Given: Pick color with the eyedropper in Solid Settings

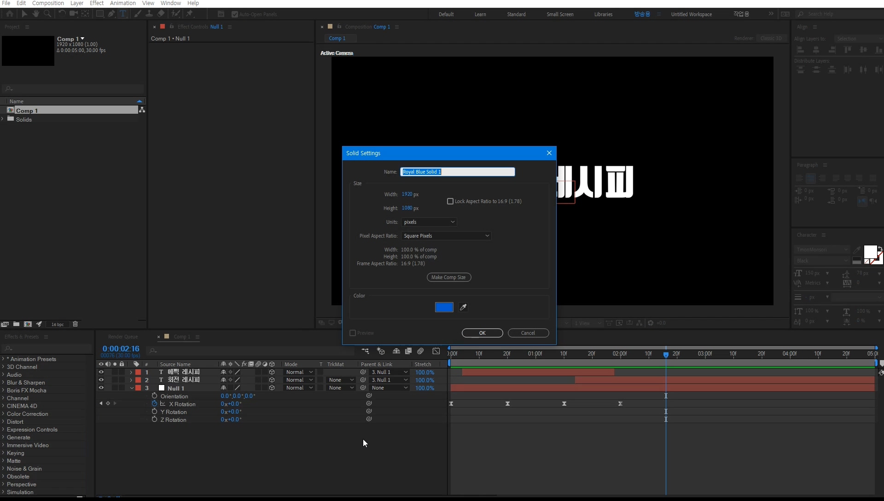Looking at the screenshot, I should 463,307.
